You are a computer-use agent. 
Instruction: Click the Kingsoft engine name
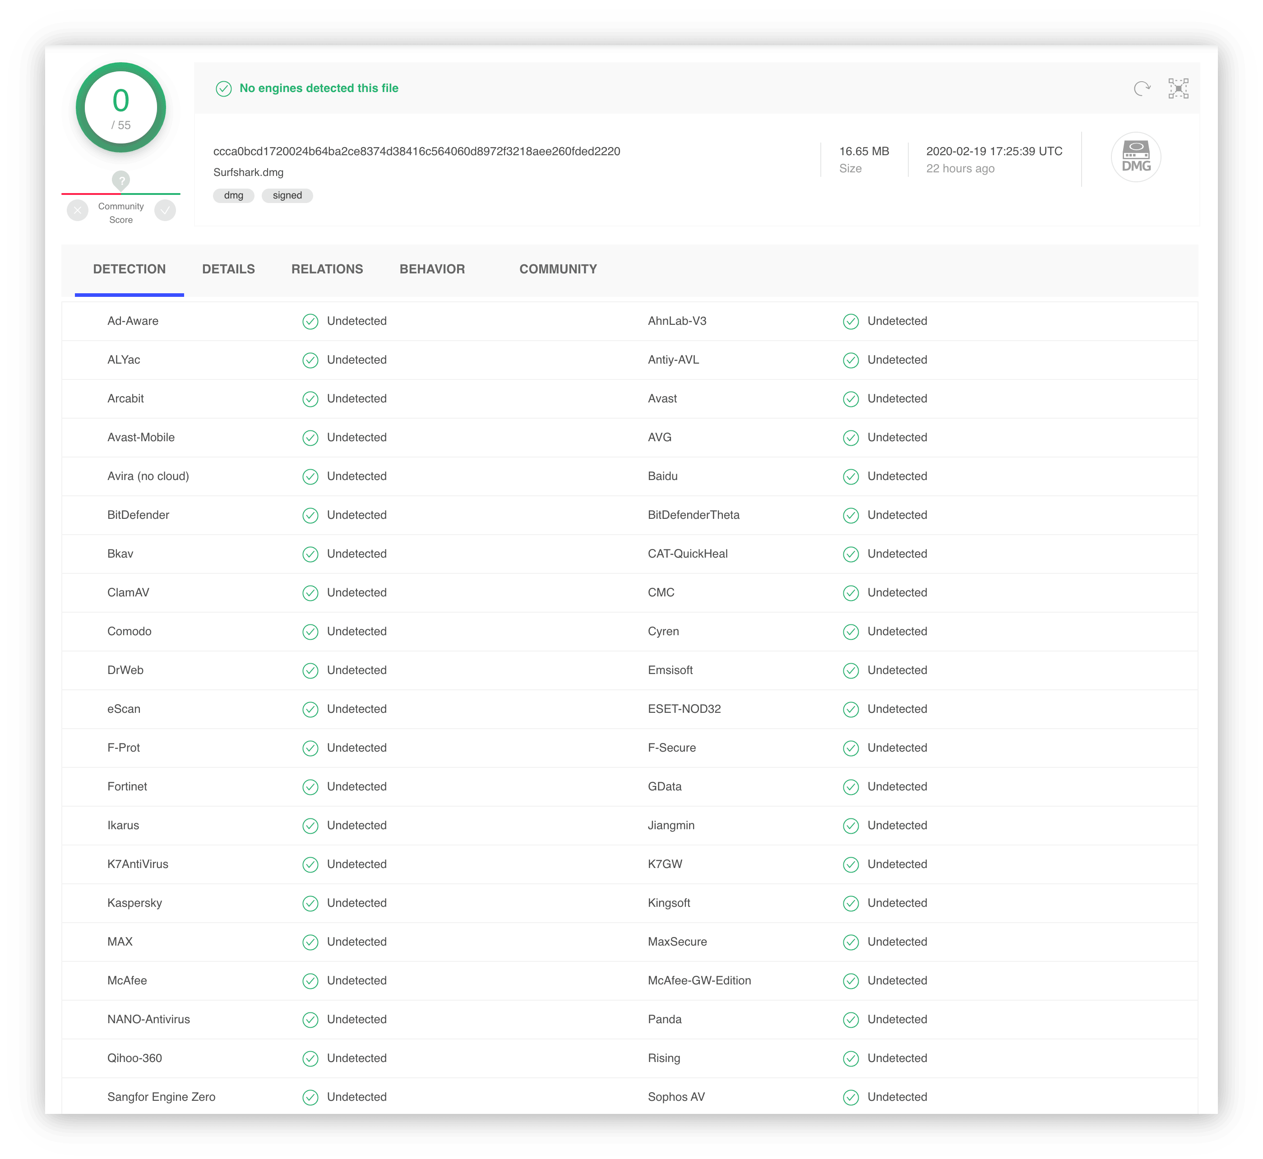[669, 903]
